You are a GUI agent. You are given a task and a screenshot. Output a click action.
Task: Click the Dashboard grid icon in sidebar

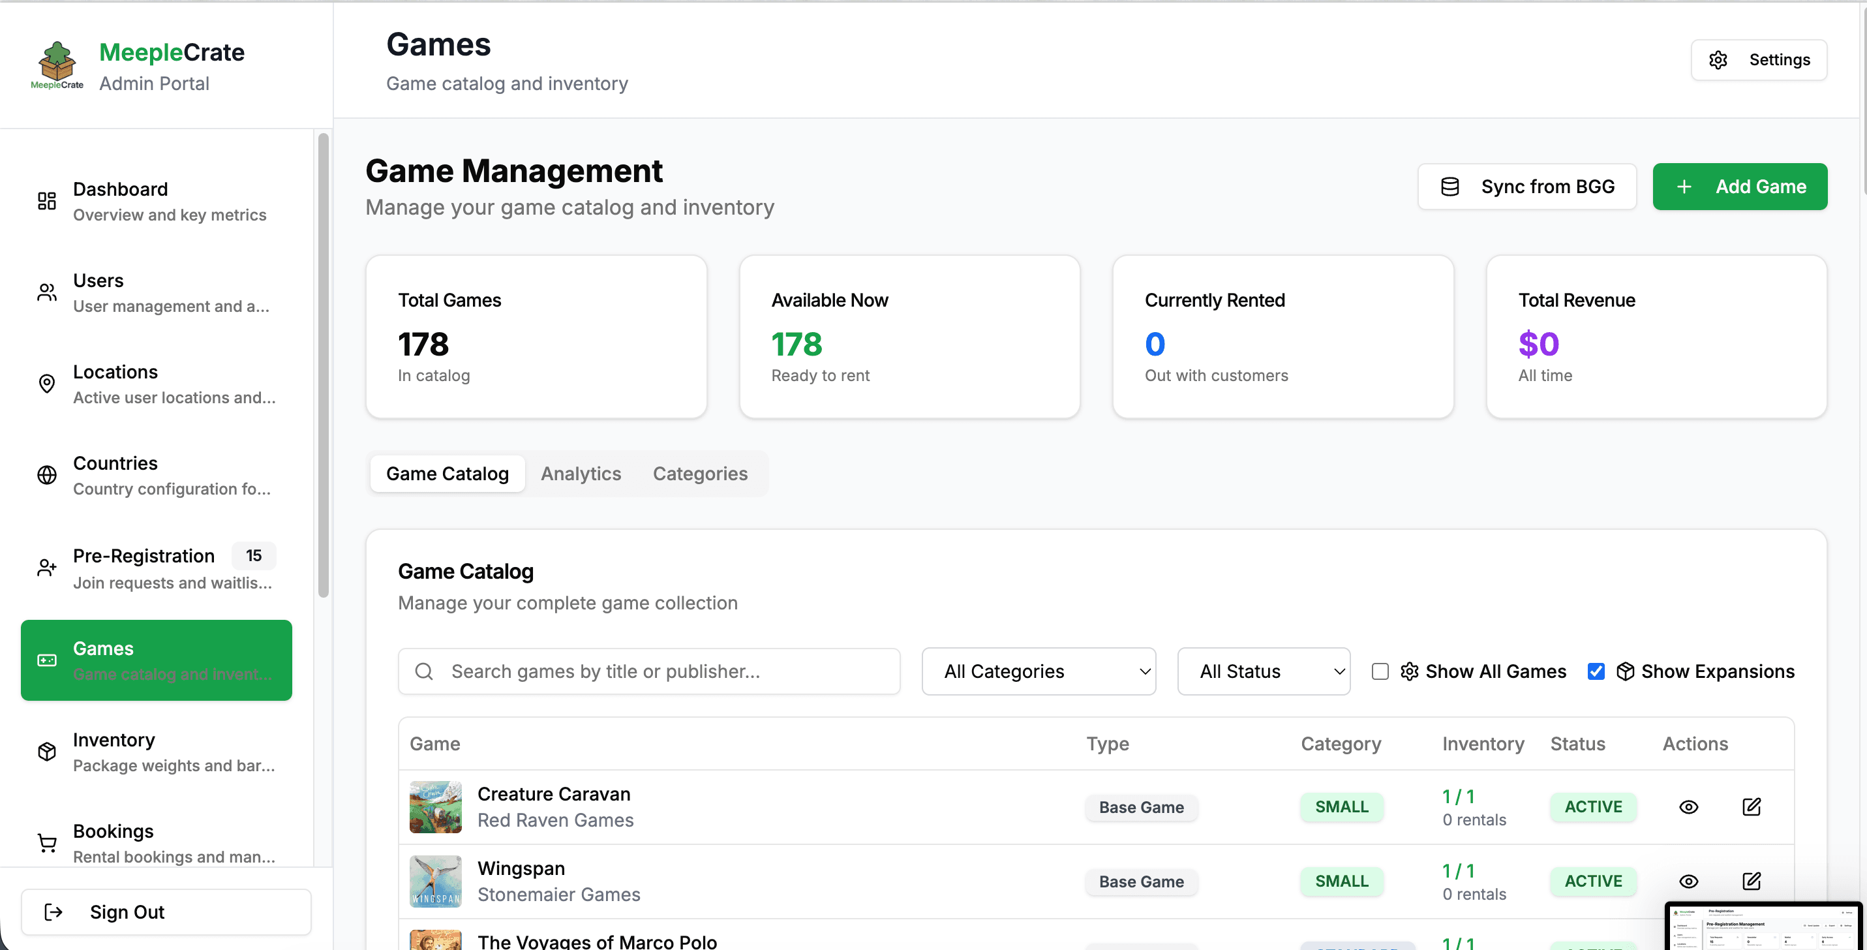click(47, 201)
